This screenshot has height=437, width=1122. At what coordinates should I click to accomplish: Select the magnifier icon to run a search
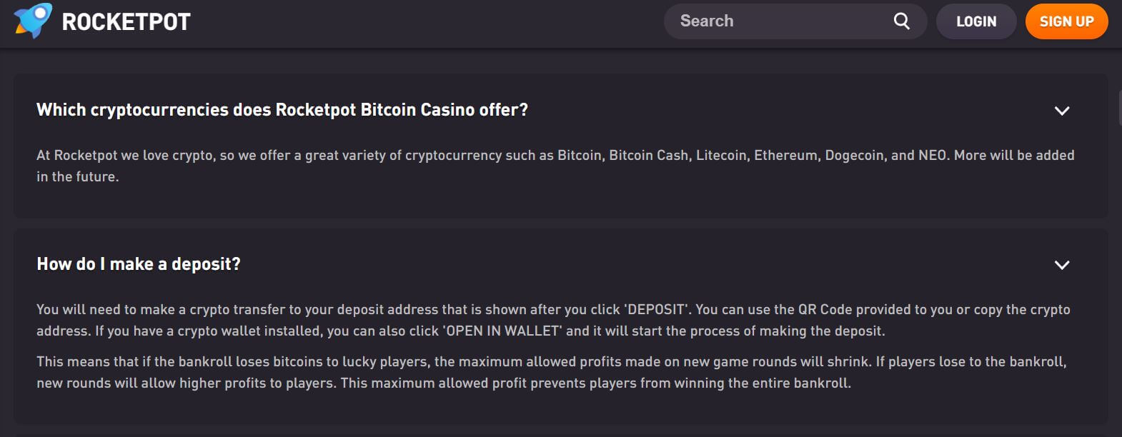tap(901, 21)
